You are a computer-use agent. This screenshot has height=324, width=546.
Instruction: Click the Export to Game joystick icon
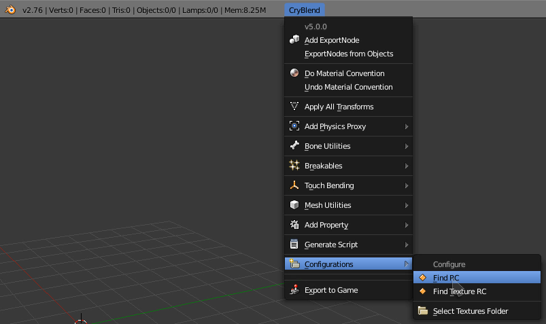294,289
